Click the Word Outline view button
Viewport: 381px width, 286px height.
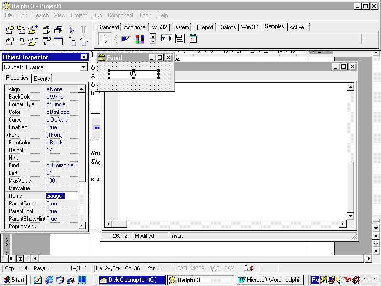tap(28, 258)
